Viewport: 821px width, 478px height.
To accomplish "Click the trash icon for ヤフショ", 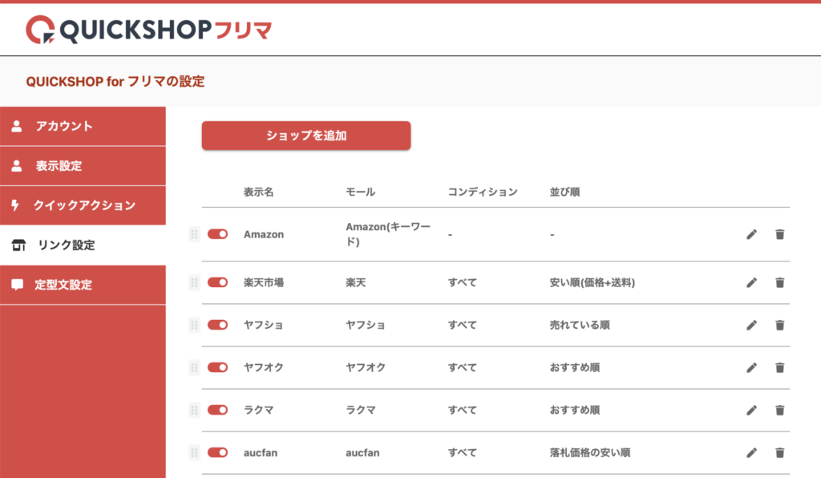I will click(x=779, y=325).
